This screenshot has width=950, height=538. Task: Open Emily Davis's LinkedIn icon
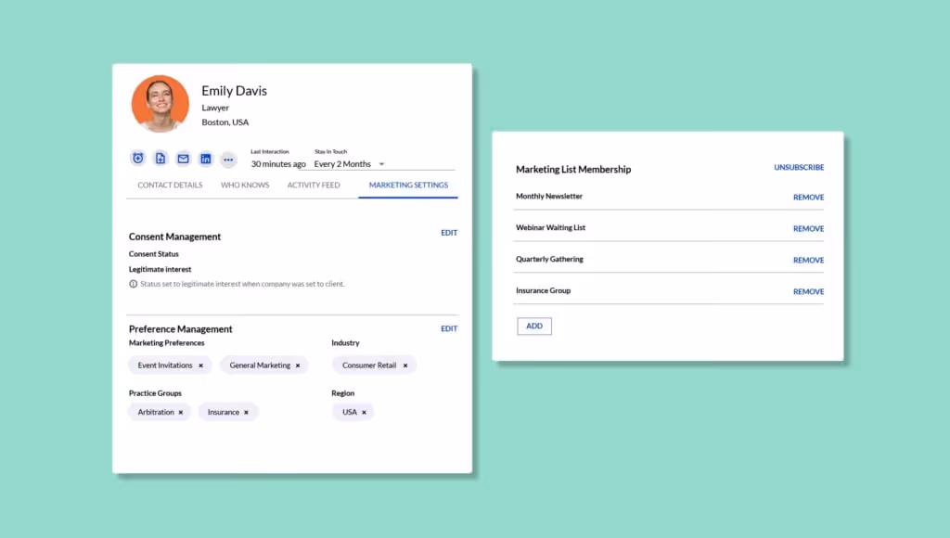click(205, 159)
